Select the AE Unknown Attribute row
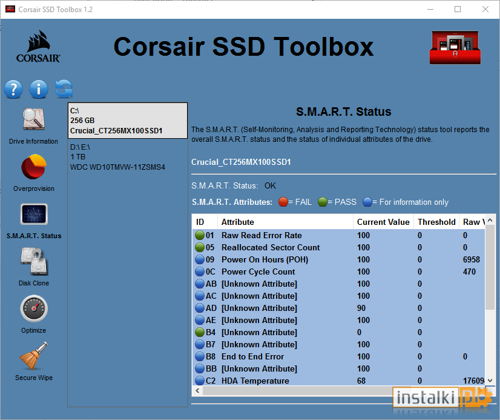The image size is (500, 420). (x=338, y=320)
